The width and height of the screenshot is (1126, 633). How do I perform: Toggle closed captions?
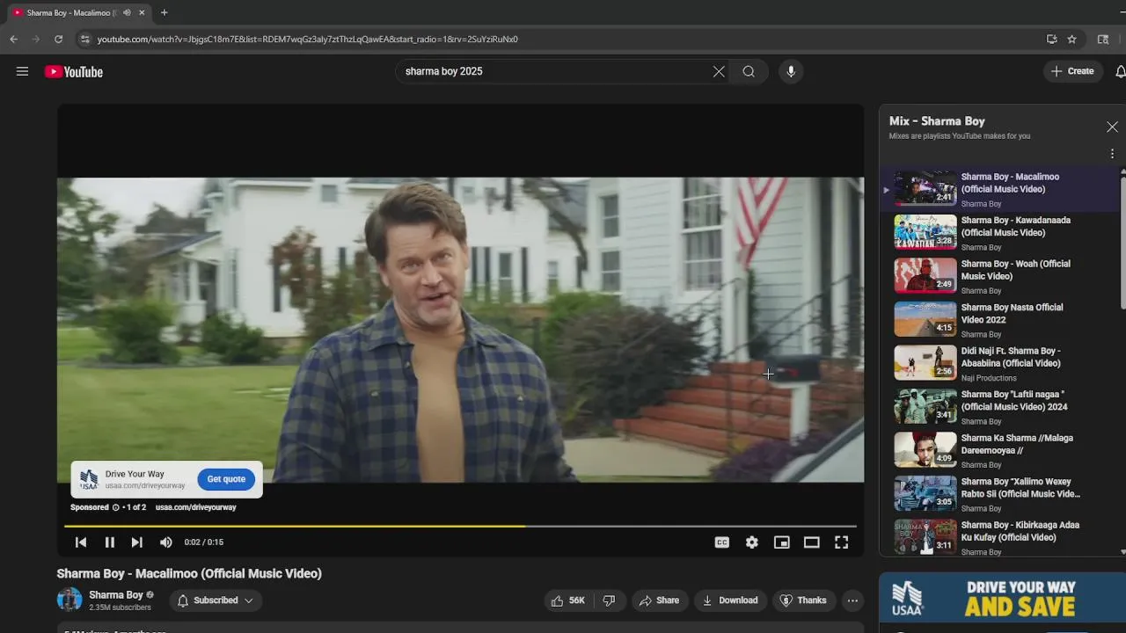click(722, 542)
